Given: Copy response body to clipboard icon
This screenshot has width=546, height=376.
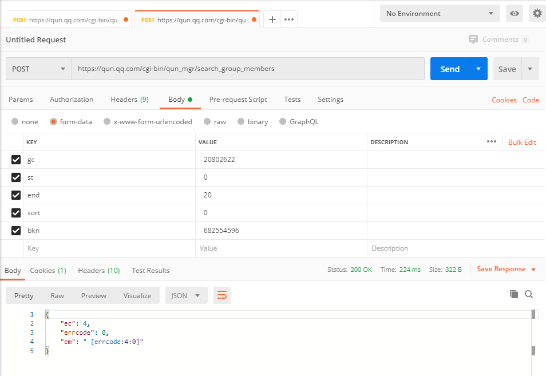Looking at the screenshot, I should (513, 294).
